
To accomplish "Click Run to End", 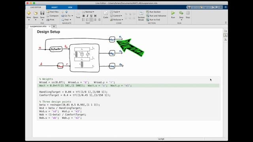I will [153, 20].
